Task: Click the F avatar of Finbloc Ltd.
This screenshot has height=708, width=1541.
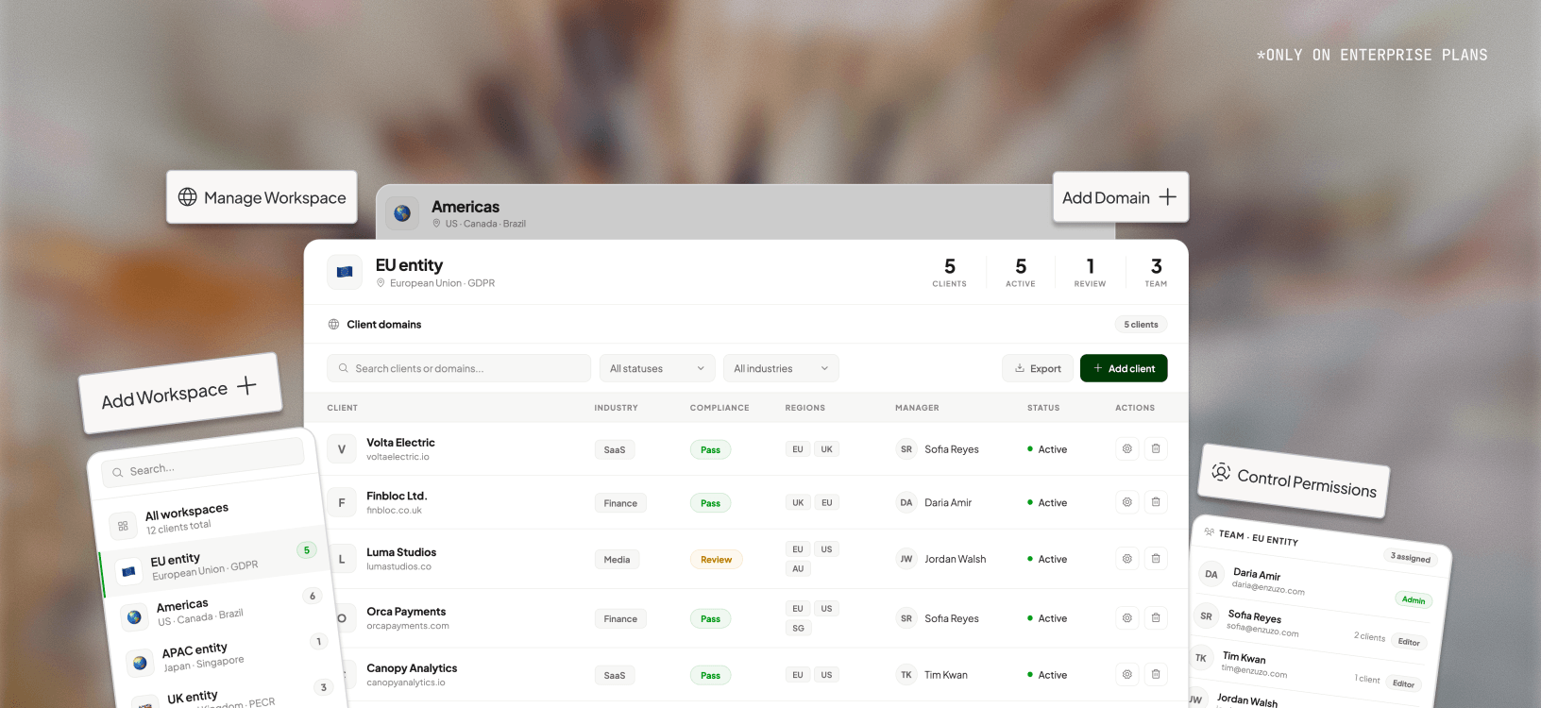Action: 342,503
